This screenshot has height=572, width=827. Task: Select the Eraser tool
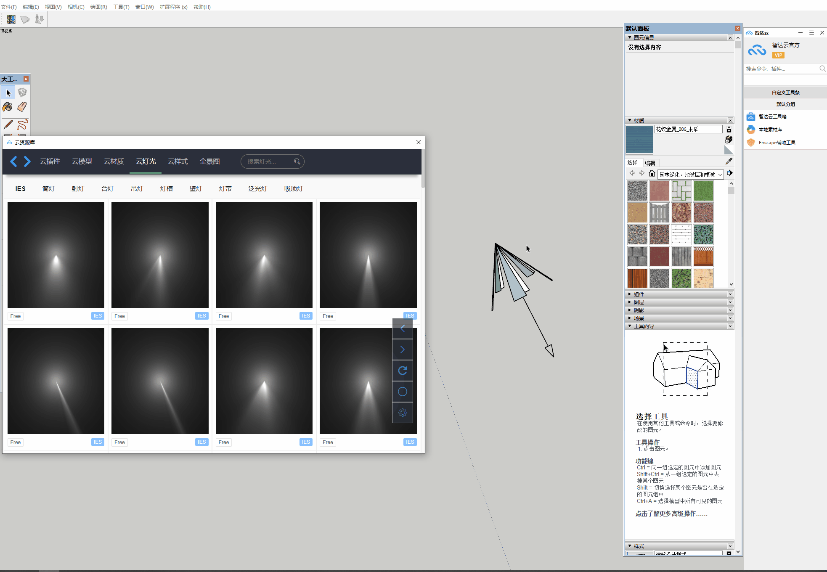click(x=22, y=107)
